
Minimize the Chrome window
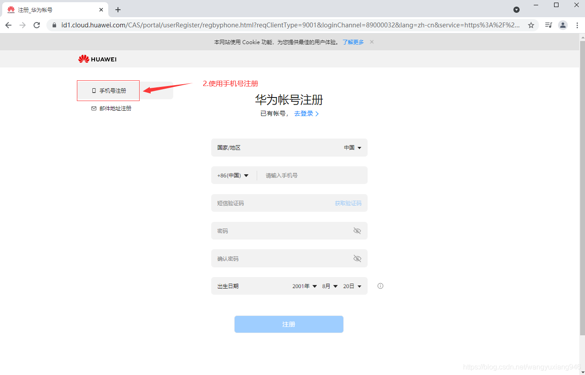pyautogui.click(x=536, y=5)
